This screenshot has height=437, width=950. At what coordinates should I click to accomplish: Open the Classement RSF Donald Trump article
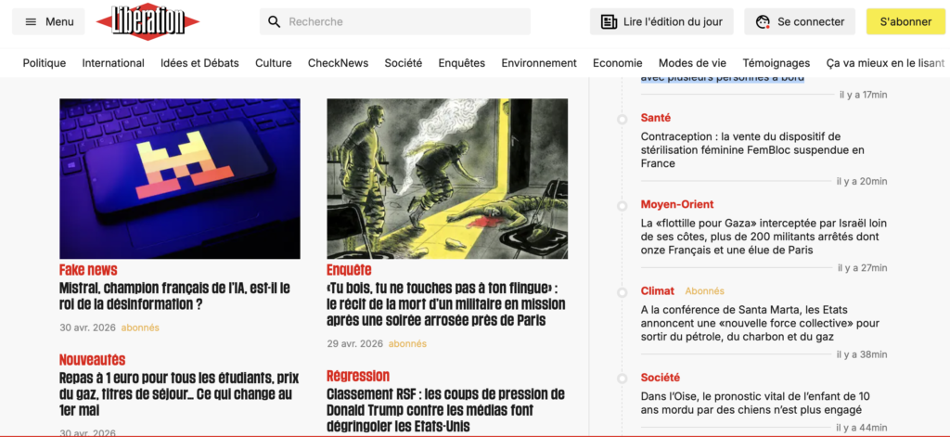445,409
